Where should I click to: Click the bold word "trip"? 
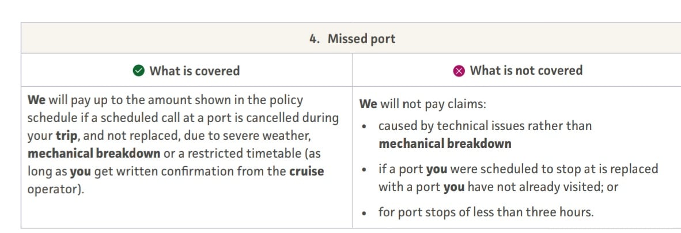(67, 136)
